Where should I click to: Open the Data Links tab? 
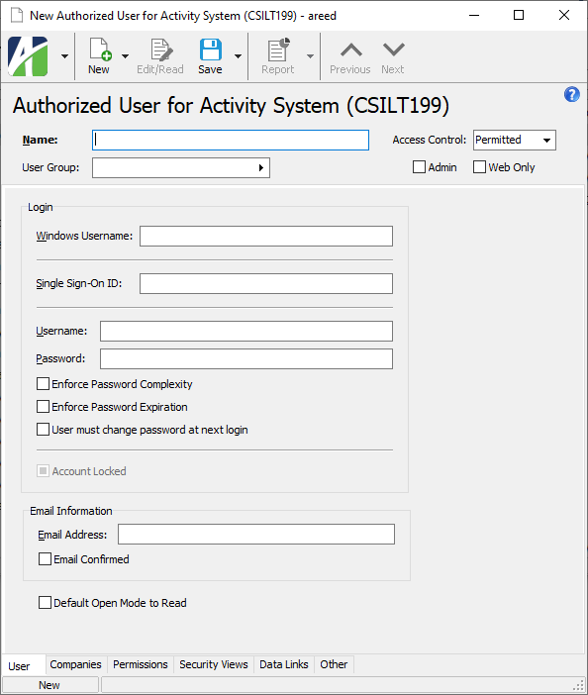tap(284, 664)
